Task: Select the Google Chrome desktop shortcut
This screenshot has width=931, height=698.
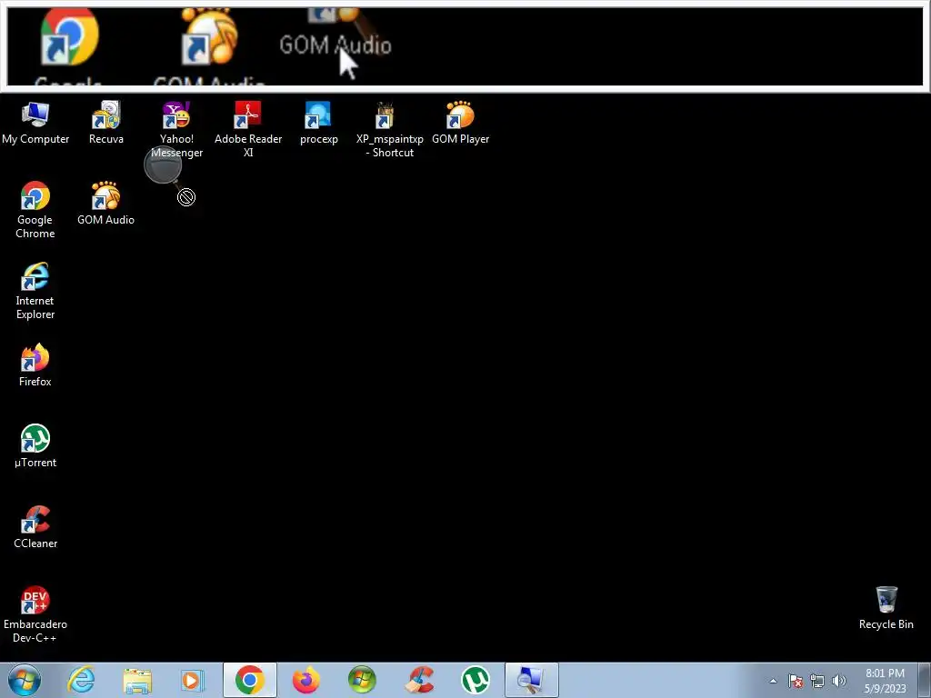Action: click(35, 210)
